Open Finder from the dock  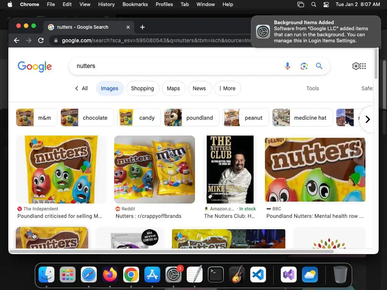pyautogui.click(x=46, y=275)
